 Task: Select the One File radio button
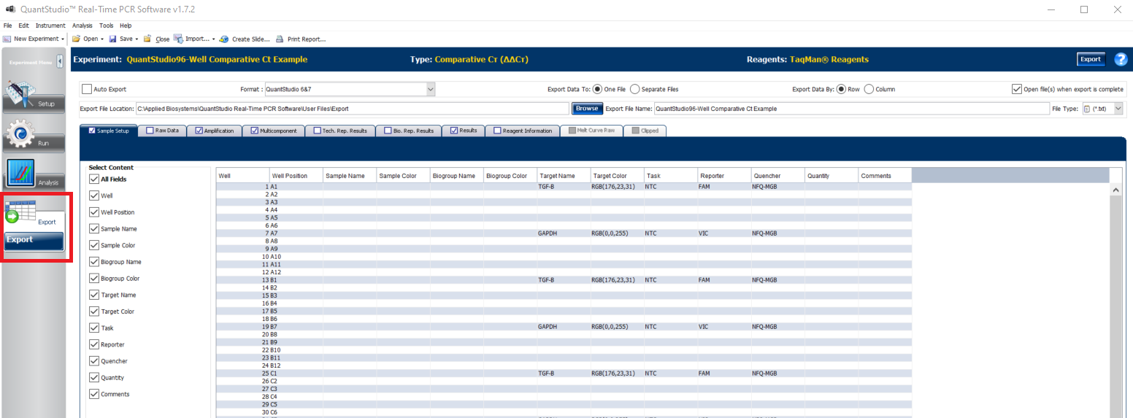[597, 89]
